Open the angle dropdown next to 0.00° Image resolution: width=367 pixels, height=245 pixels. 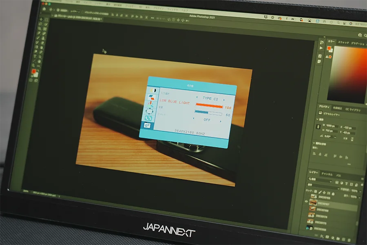point(335,137)
